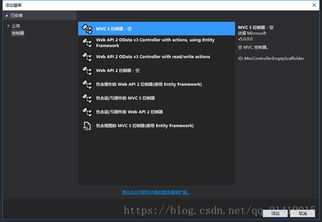This screenshot has height=222, width=322.
Task: Select the 公用 tree node
Action: (16, 26)
